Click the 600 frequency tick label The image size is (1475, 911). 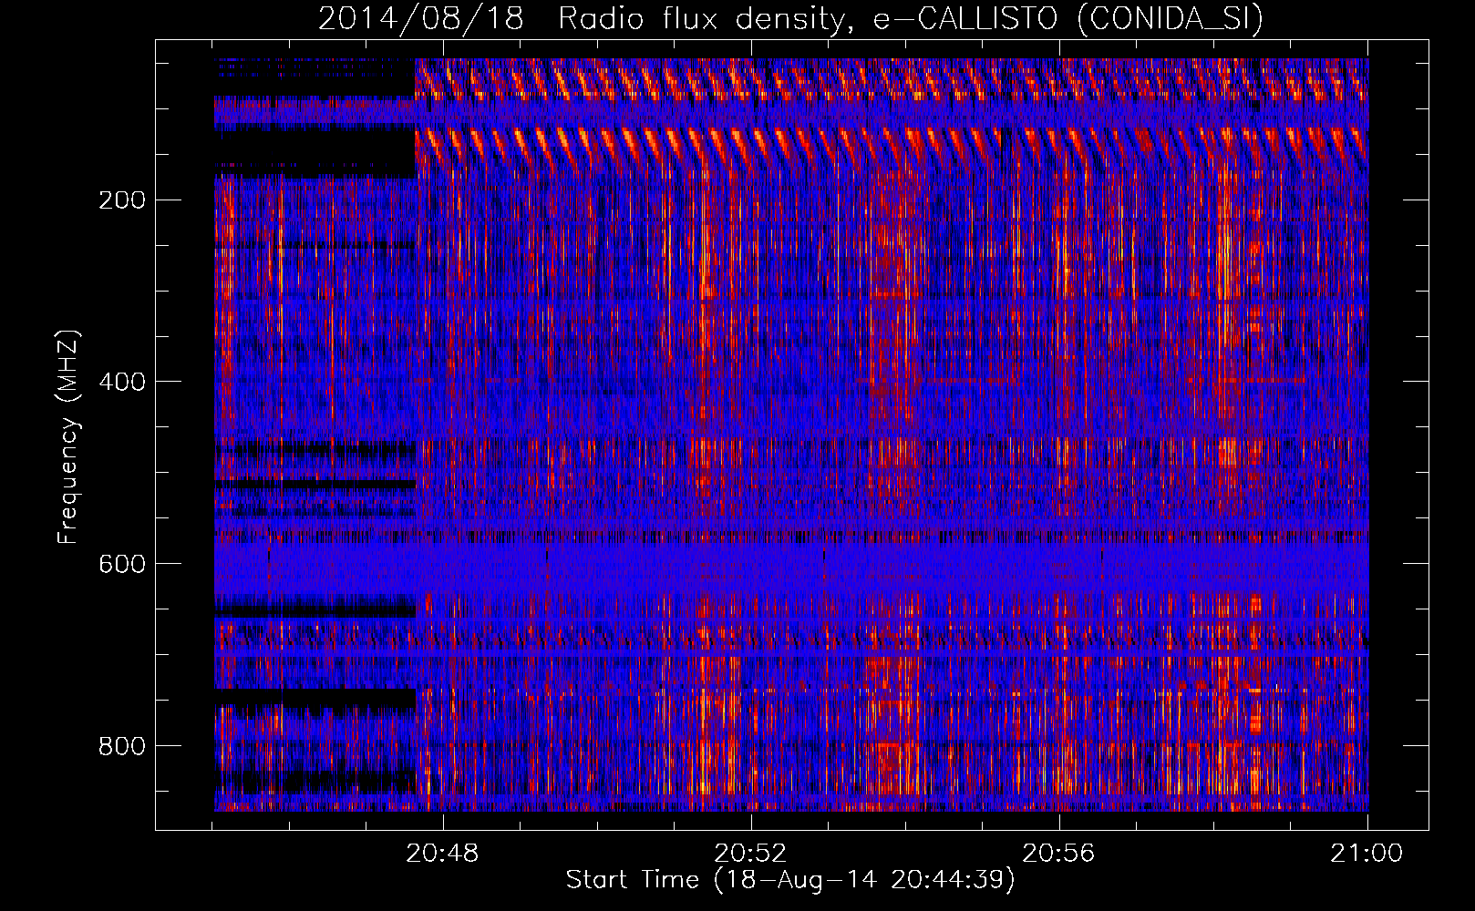122,564
